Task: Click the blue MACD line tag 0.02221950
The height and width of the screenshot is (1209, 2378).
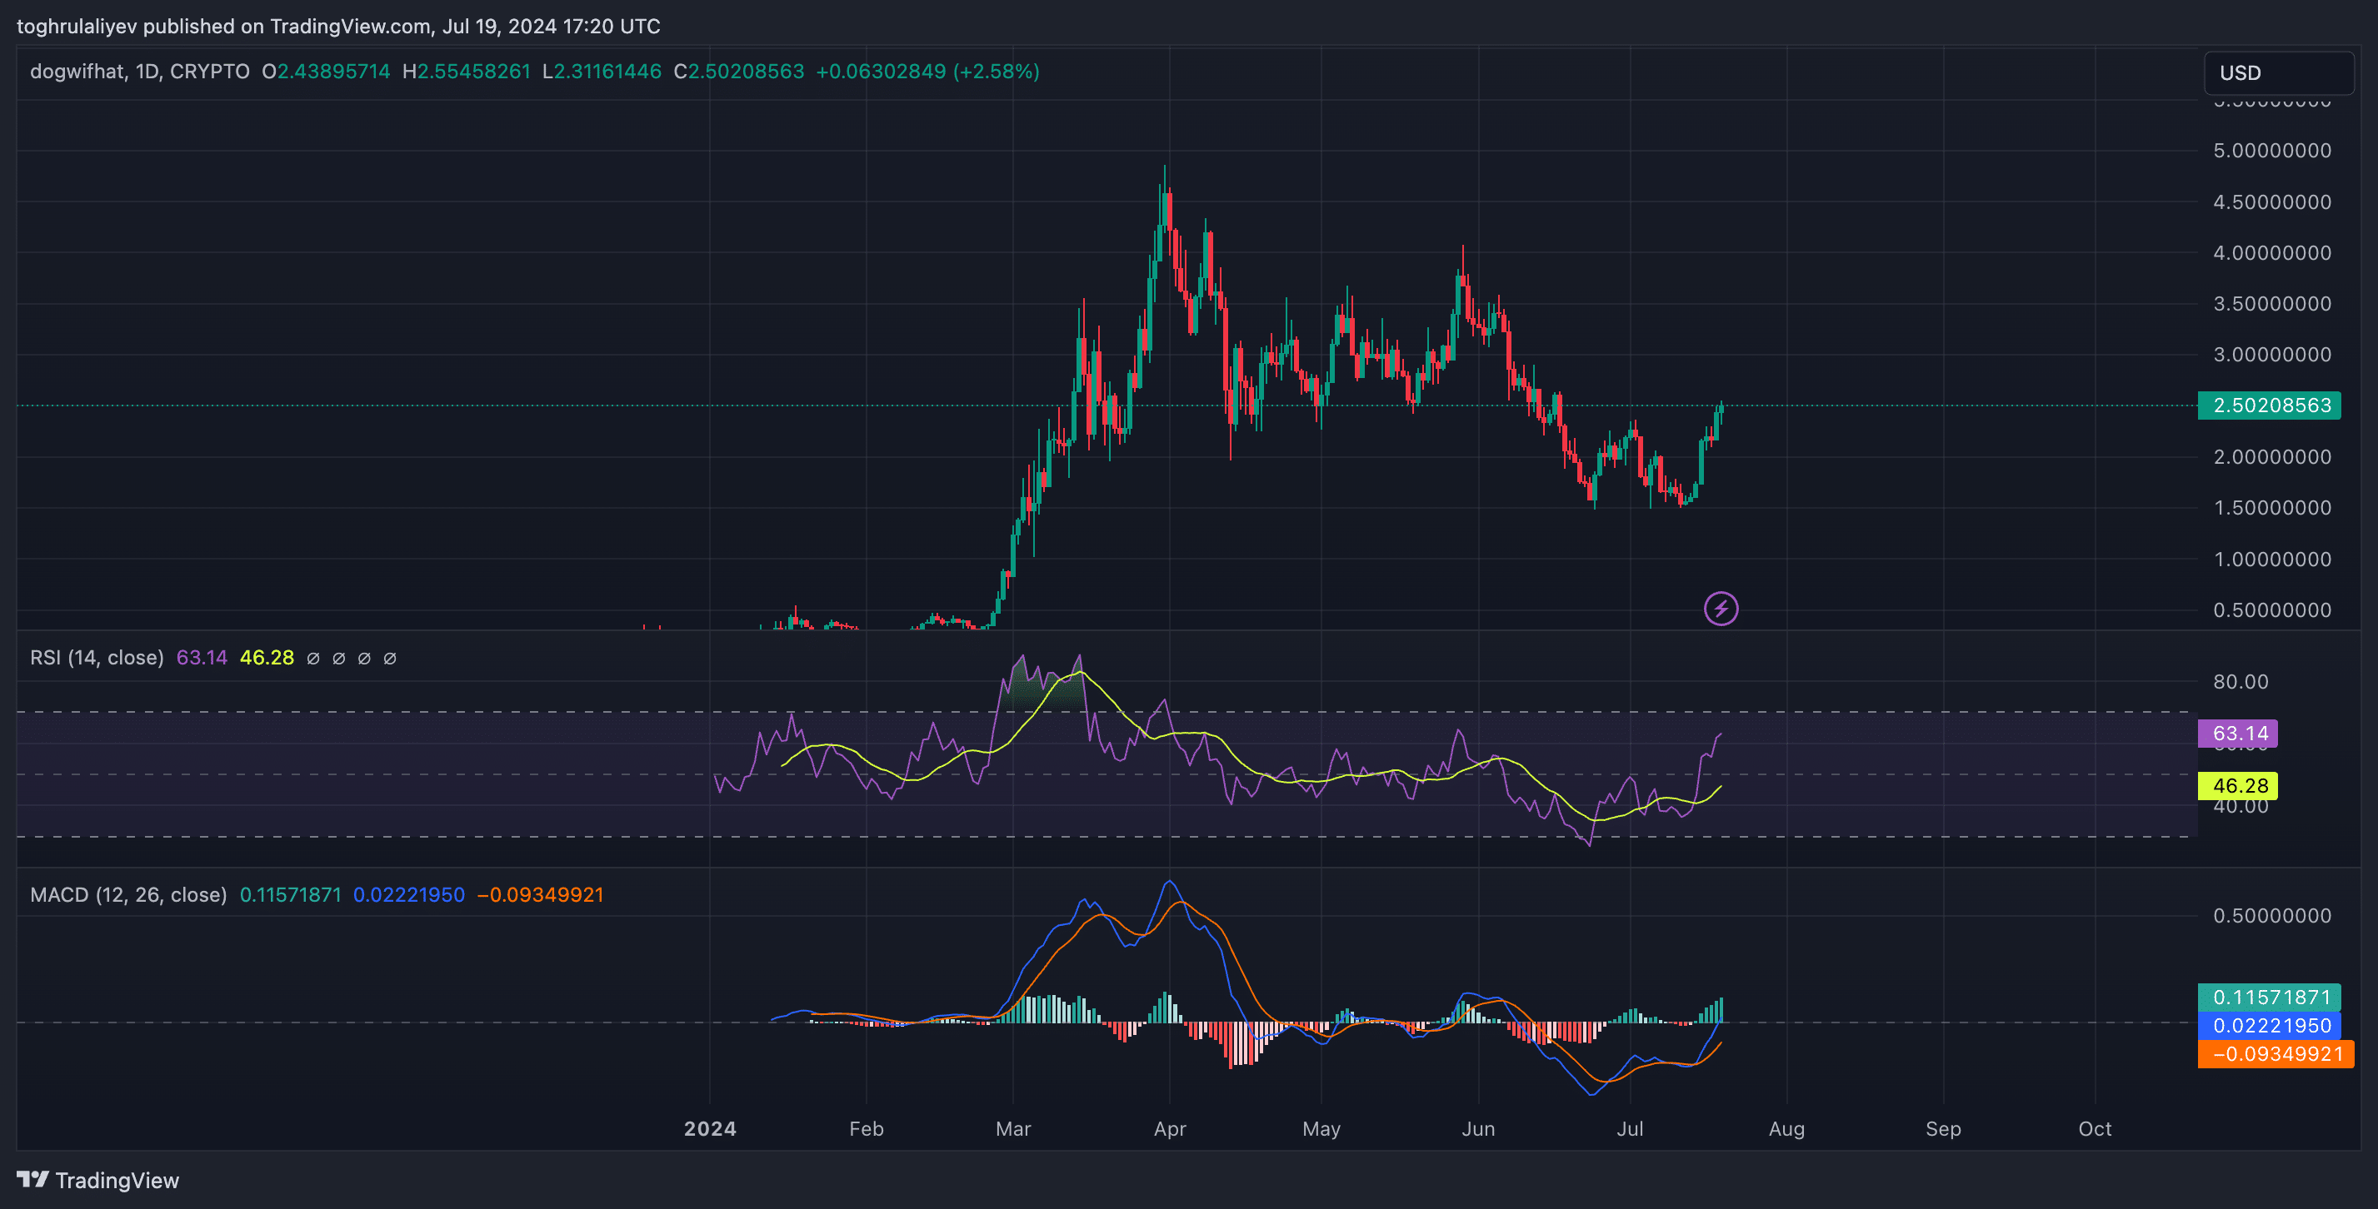Action: tap(2269, 1026)
